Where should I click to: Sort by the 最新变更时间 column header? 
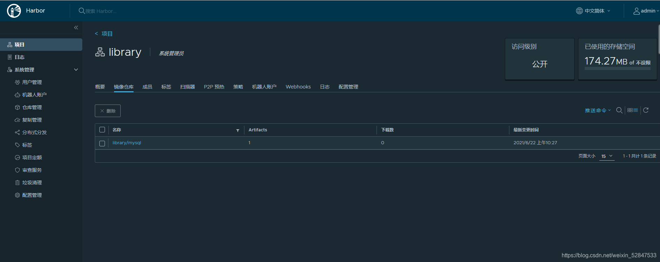pyautogui.click(x=526, y=130)
